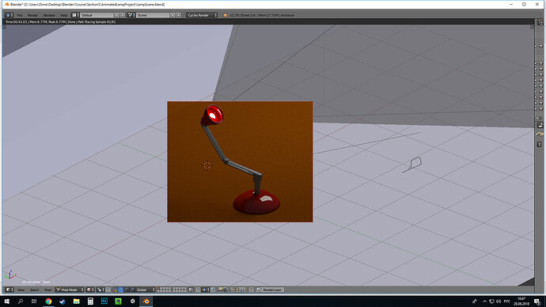Select the scale manipulator icon
This screenshot has height=307, width=546.
coord(132,290)
